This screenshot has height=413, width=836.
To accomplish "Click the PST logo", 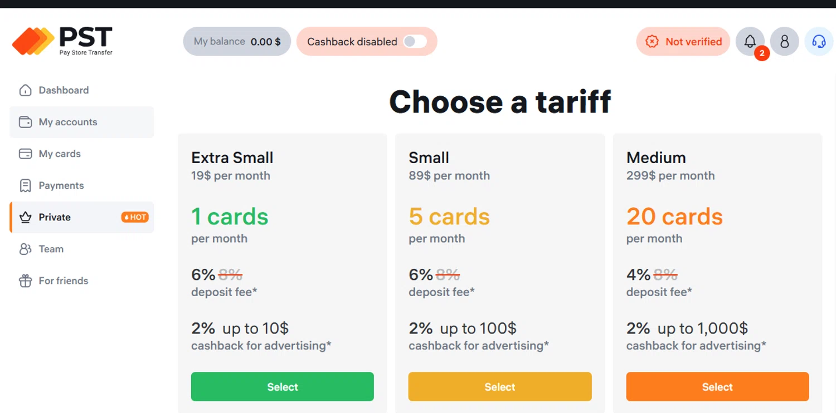I will (62, 41).
